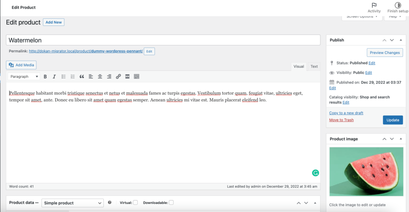Switch to the Text editor tab

314,66
